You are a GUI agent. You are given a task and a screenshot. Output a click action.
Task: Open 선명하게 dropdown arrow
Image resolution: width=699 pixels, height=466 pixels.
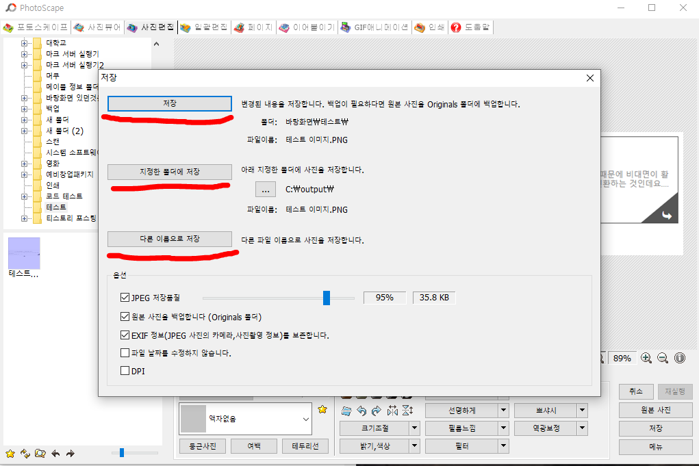click(503, 411)
